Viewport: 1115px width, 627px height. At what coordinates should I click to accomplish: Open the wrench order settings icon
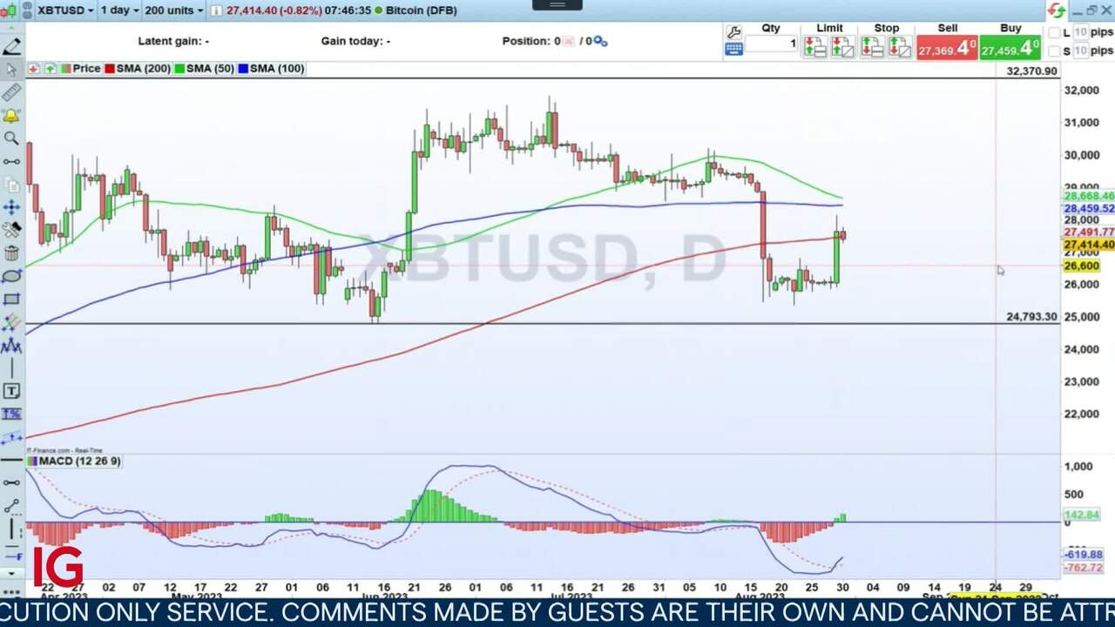click(x=733, y=32)
